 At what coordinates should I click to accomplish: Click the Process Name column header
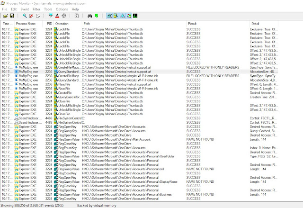(28, 24)
